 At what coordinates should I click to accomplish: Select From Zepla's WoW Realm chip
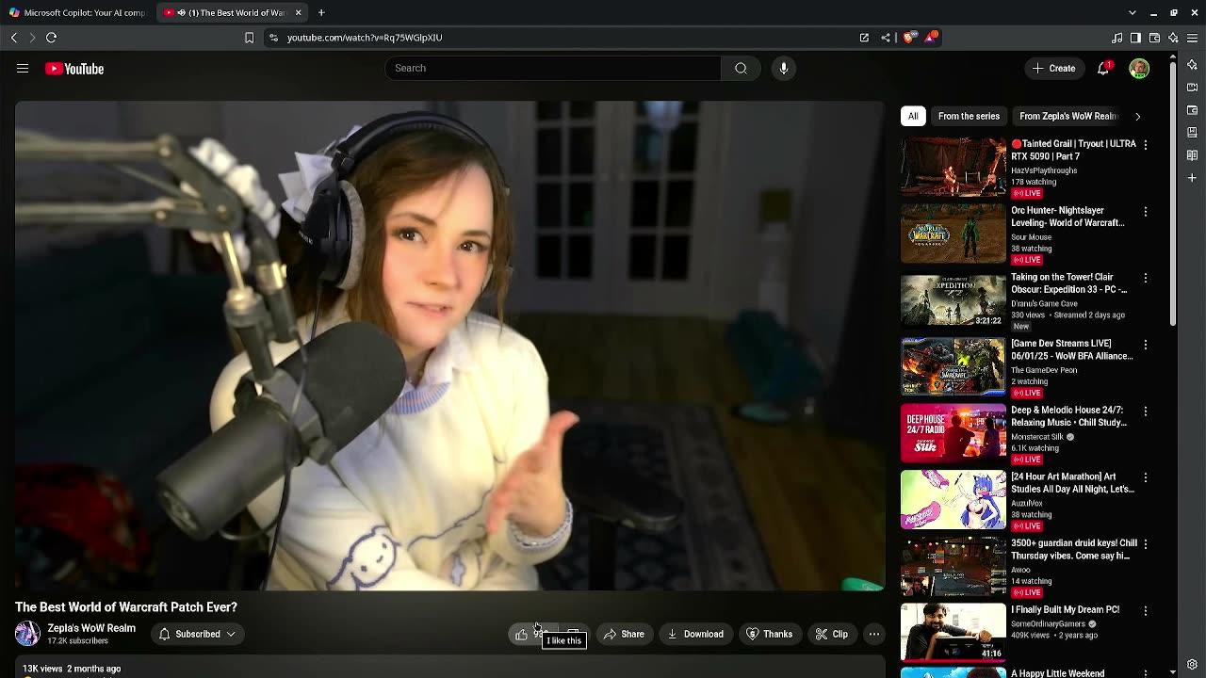click(1068, 116)
